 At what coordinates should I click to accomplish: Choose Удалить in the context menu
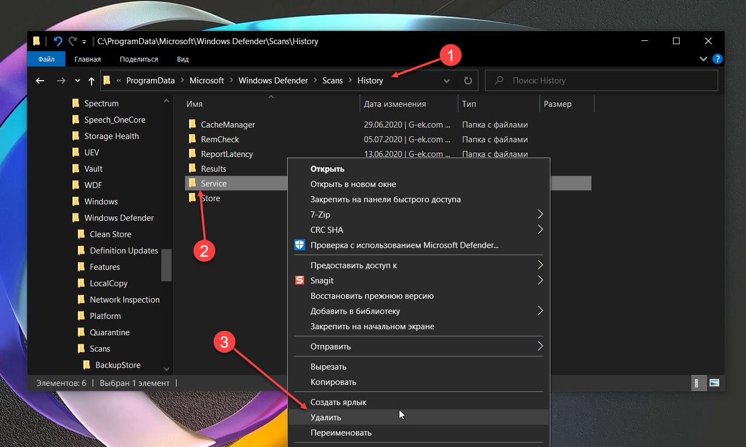pyautogui.click(x=419, y=418)
